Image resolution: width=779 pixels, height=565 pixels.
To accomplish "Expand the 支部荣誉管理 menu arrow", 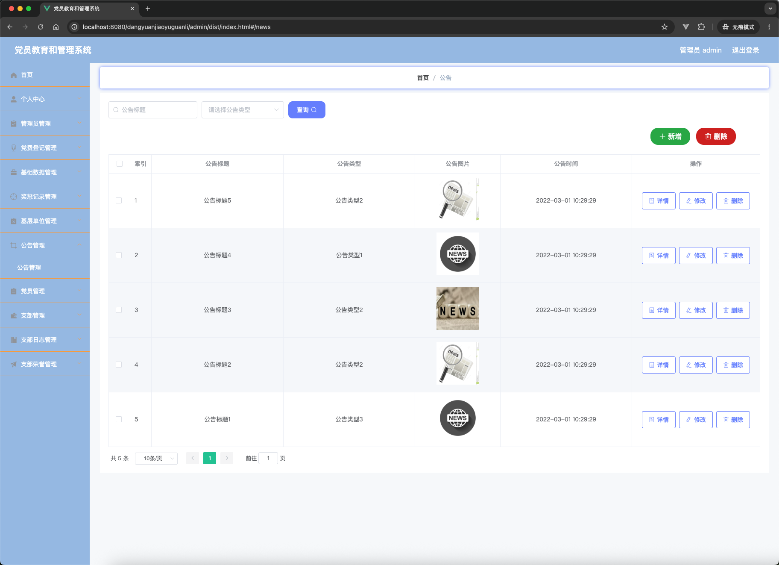I will tap(79, 364).
